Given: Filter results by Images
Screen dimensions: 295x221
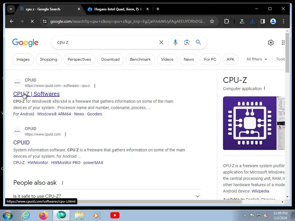Looking at the screenshot, I should click(x=23, y=59).
